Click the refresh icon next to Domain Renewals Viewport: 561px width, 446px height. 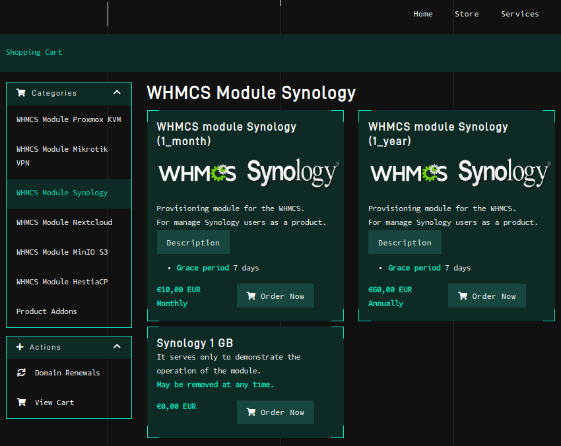coord(22,373)
